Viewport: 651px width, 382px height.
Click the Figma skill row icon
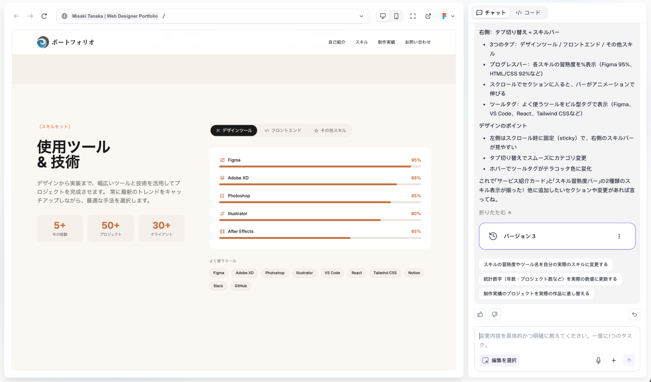[222, 160]
